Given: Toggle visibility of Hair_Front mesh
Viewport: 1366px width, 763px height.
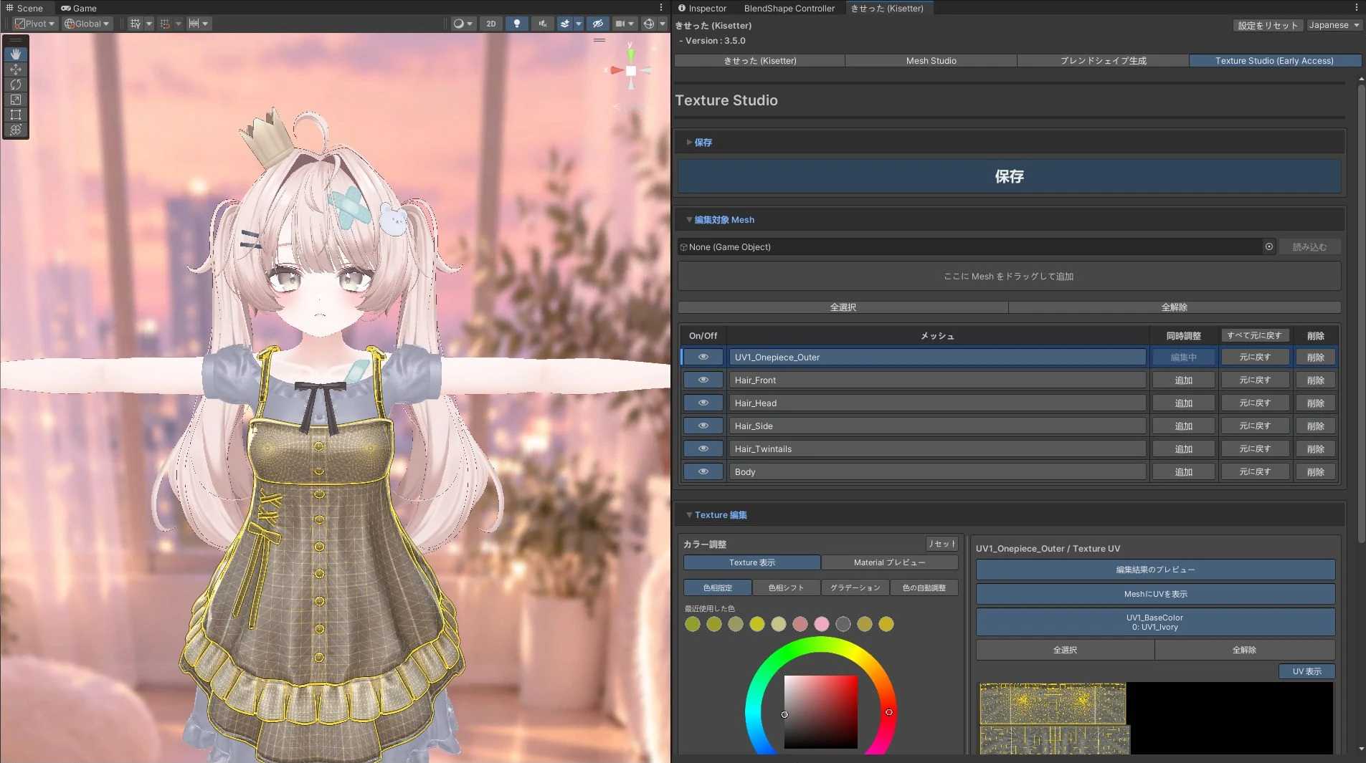Looking at the screenshot, I should 703,380.
